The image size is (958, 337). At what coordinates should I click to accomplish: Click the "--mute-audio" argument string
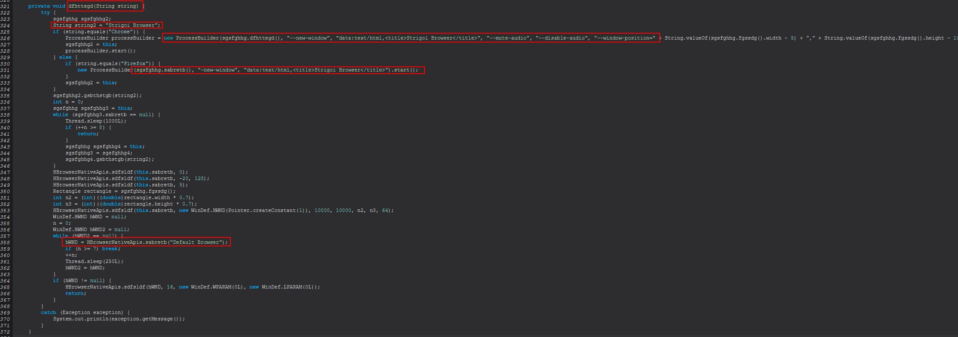pyautogui.click(x=508, y=38)
